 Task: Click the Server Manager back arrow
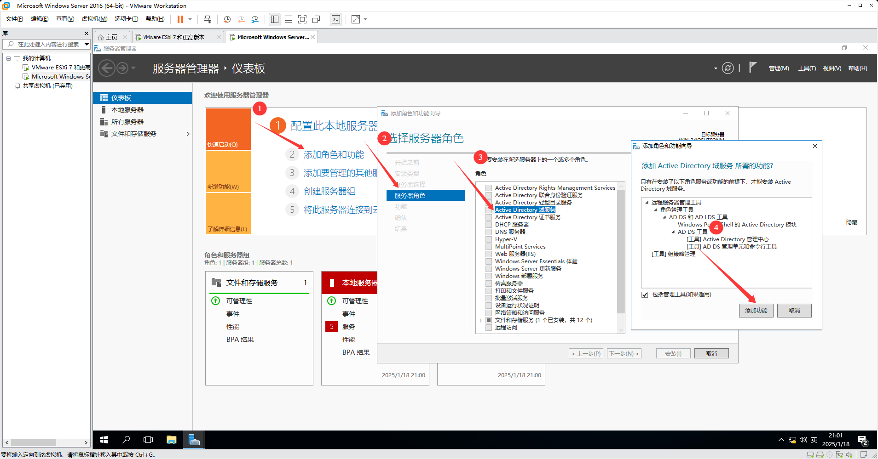pyautogui.click(x=107, y=68)
